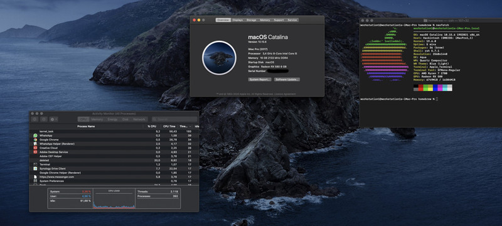Viewport: 502px width, 226px height.
Task: Click the 'CPU: AMD Ryzen 7 2700' line in Terminal
Action: pyautogui.click(x=430, y=73)
